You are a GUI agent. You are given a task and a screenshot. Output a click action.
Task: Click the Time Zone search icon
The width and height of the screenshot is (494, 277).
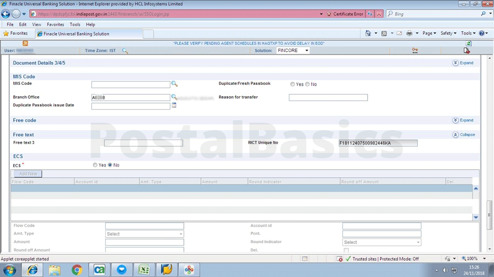125,51
